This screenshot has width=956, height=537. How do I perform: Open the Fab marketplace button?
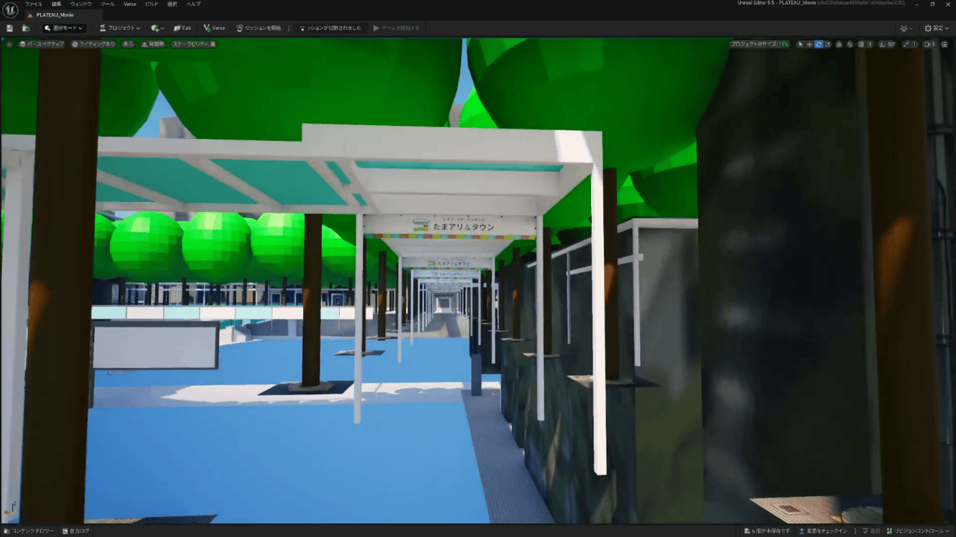click(x=182, y=28)
